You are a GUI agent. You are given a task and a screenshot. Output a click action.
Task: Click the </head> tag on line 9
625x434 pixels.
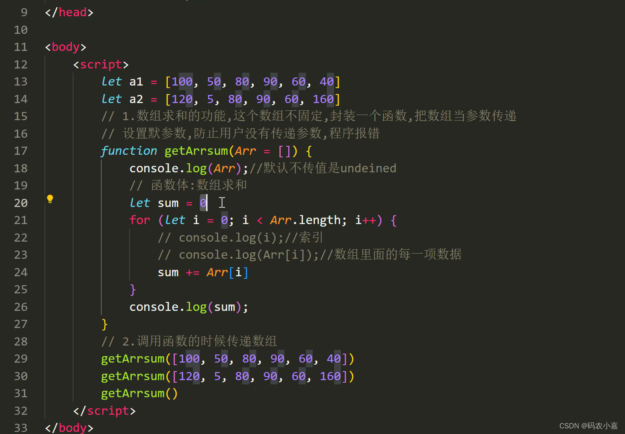click(68, 12)
